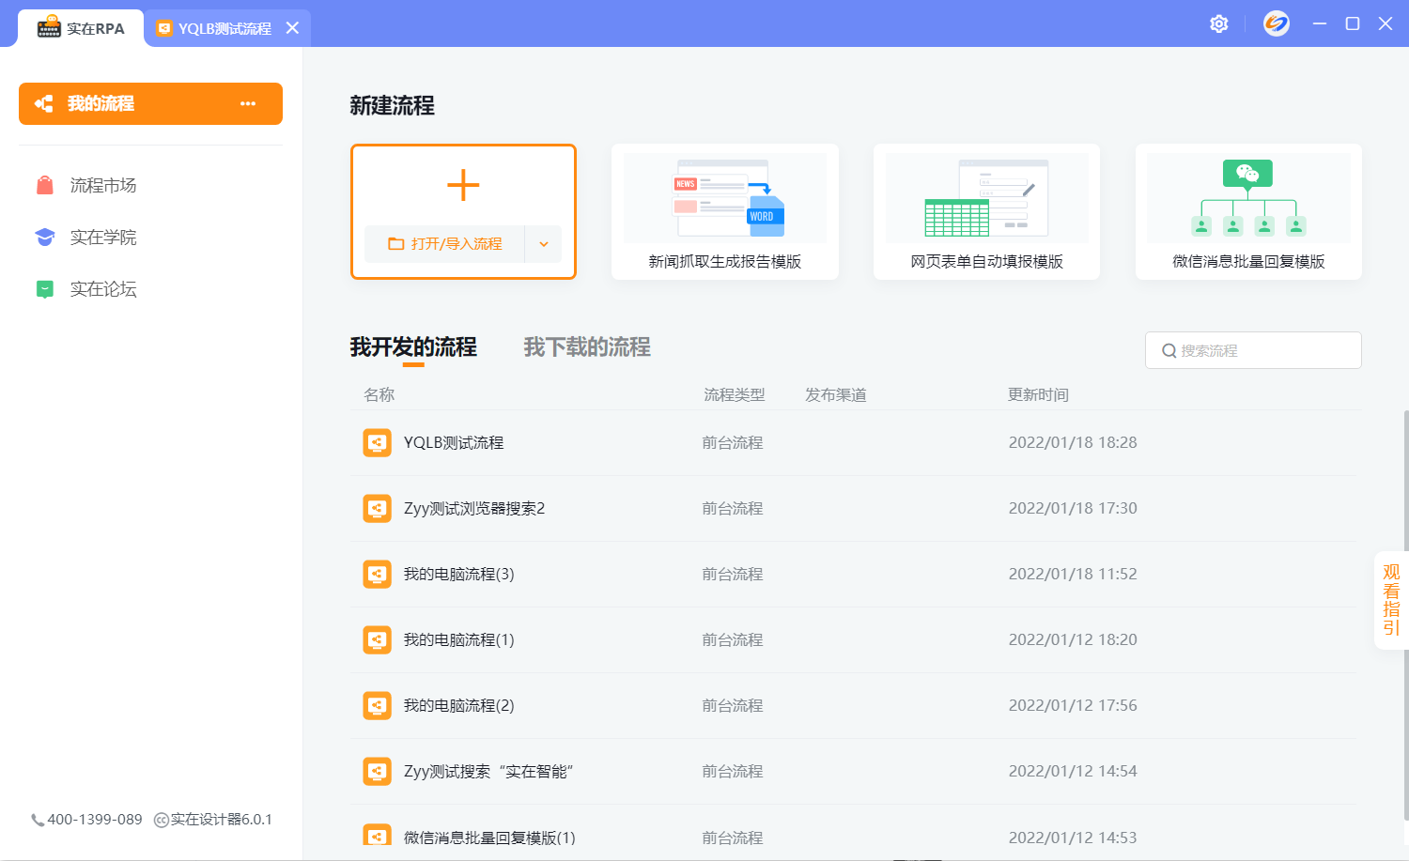Click the 实在设计器6.0.1 version label
The image size is (1409, 861).
pyautogui.click(x=221, y=820)
